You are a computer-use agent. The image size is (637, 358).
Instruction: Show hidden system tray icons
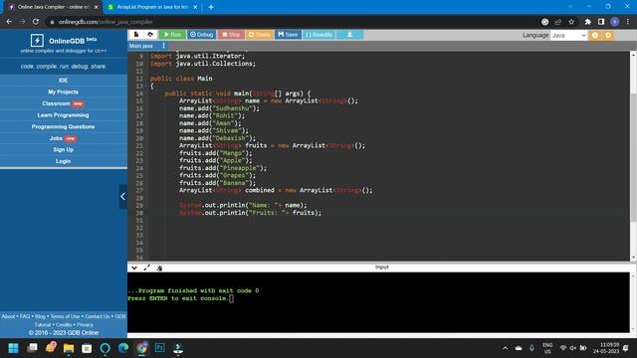pyautogui.click(x=505, y=348)
